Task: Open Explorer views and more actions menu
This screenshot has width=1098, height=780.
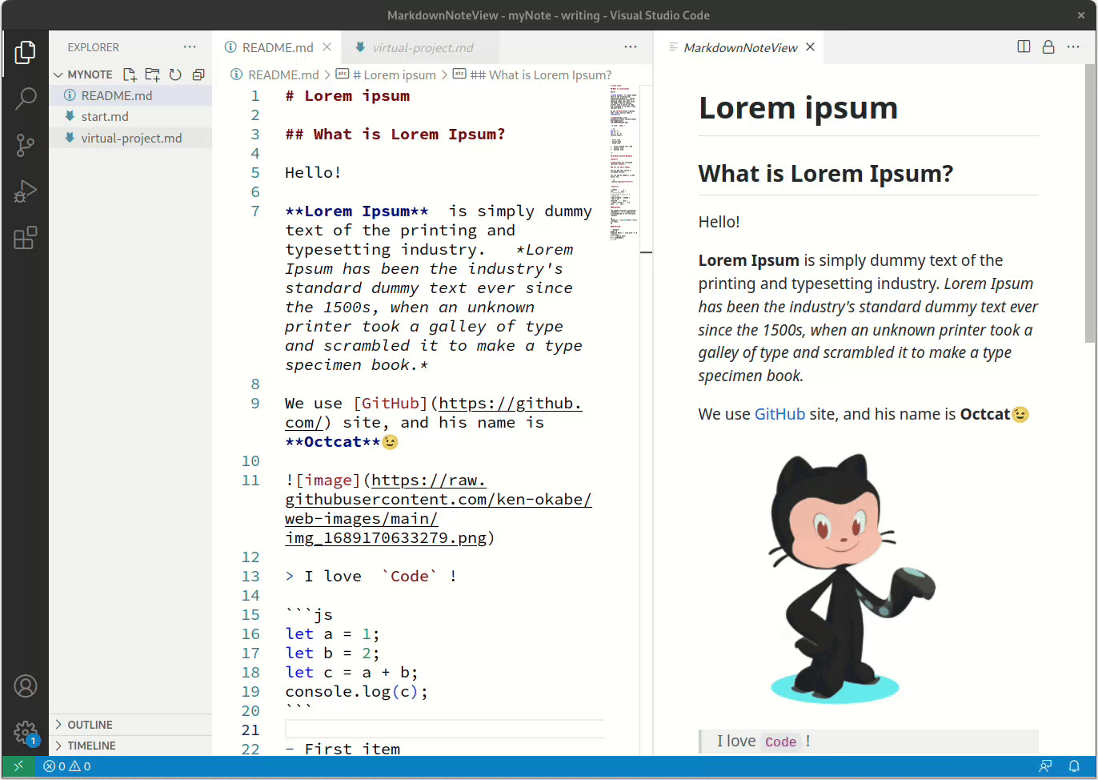Action: tap(190, 47)
